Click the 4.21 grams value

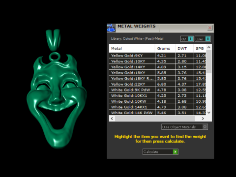[162, 56]
